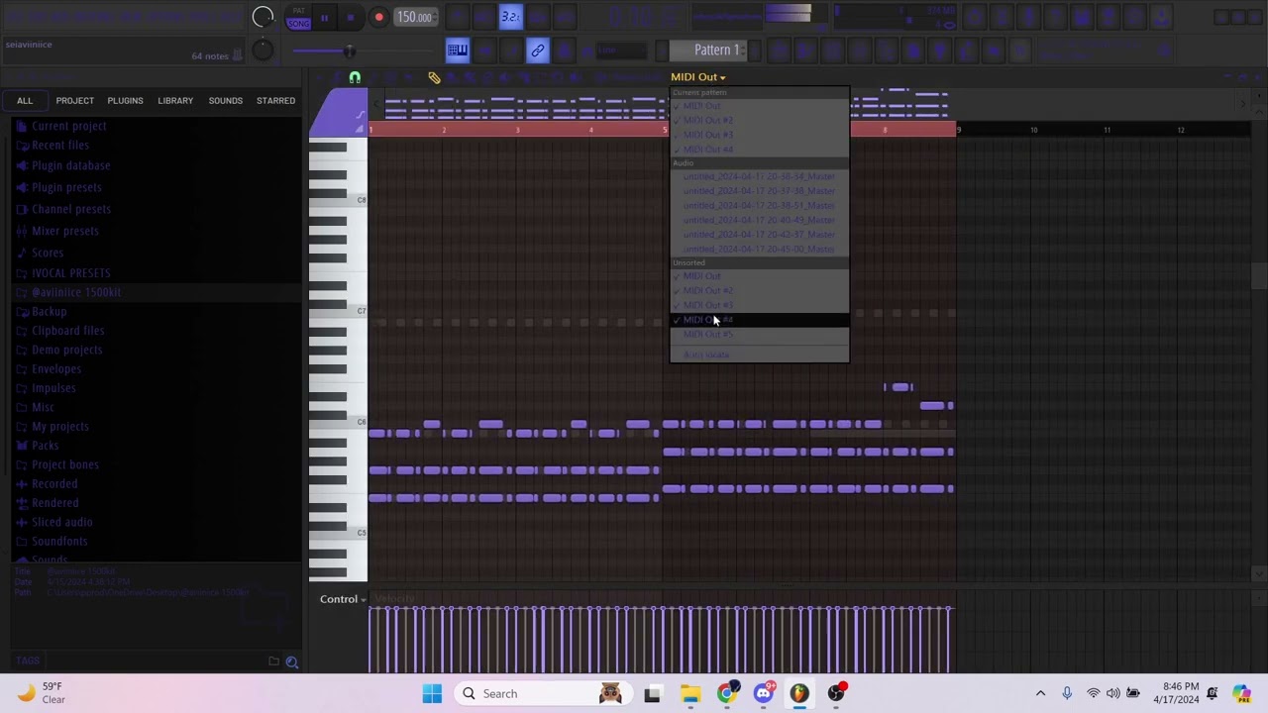Viewport: 1268px width, 713px height.
Task: Open the Windows Start menu
Action: point(432,693)
